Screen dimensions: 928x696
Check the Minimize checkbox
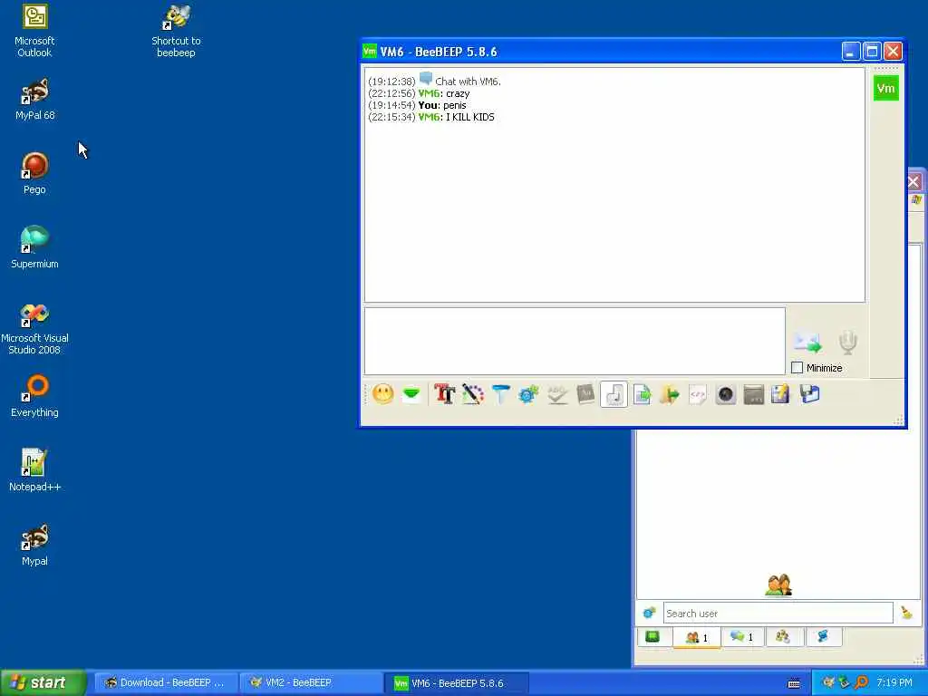[x=797, y=368]
